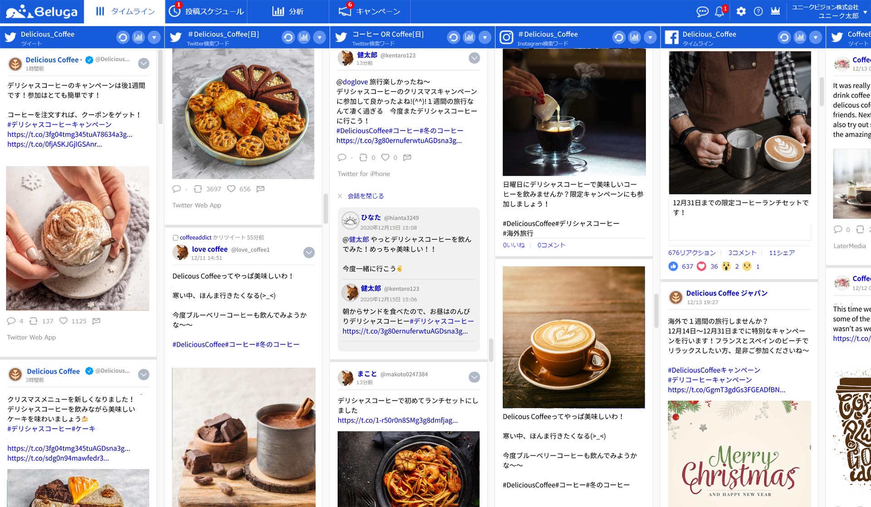
Task: Open the 676リアクション link
Action: click(692, 253)
